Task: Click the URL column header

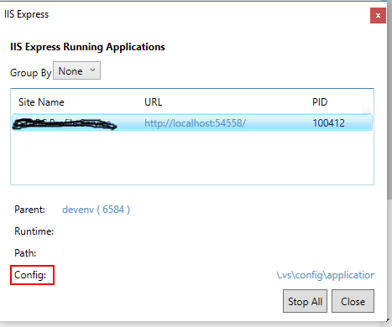Action: (x=154, y=102)
